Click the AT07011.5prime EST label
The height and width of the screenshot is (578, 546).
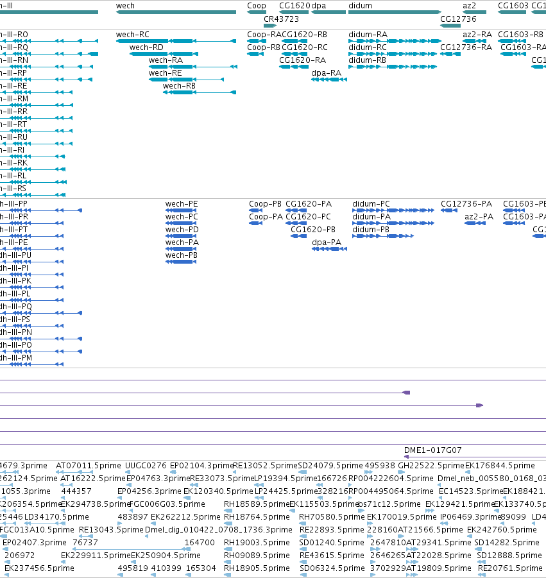click(x=88, y=466)
